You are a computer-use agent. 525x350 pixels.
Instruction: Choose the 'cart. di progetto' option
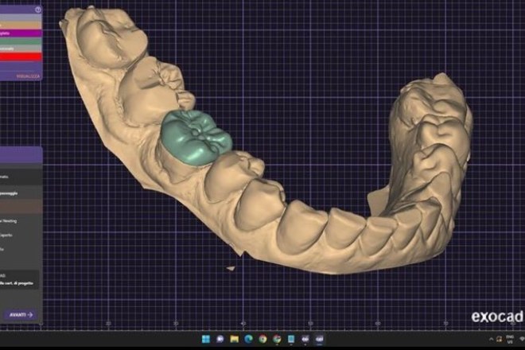[x=18, y=283]
